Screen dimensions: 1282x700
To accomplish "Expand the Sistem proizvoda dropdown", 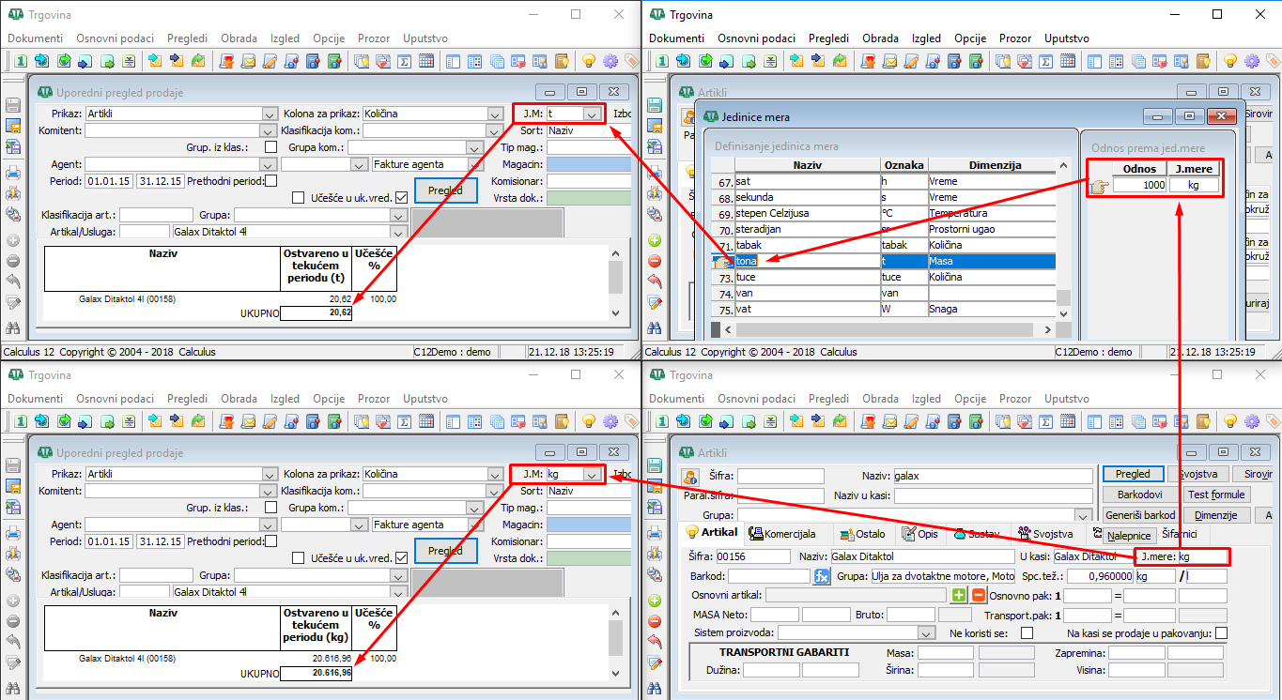I will pyautogui.click(x=927, y=633).
